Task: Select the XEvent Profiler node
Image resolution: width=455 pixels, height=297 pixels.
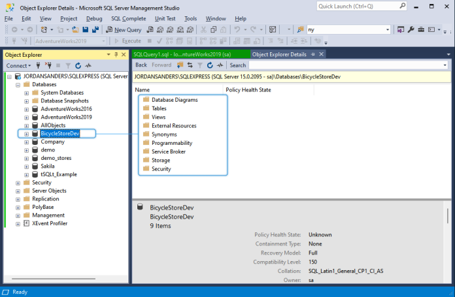Action: tap(50, 223)
